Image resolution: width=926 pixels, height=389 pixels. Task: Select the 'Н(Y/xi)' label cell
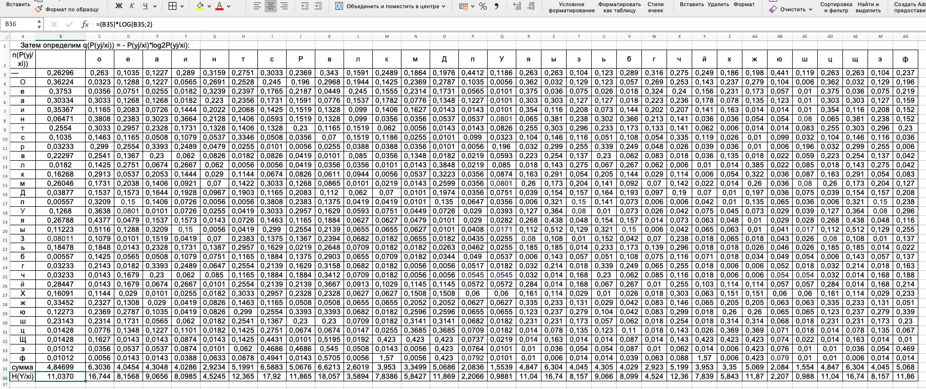tap(23, 377)
